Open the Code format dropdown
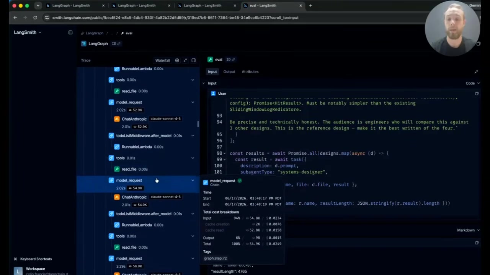490x275 pixels. pyautogui.click(x=473, y=83)
